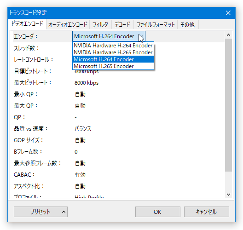
Task: Select the 目標ビットレート row label
Action: 33,71
